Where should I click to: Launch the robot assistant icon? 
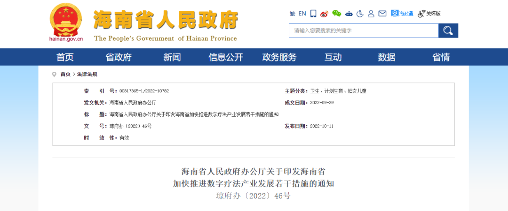[x=349, y=14]
